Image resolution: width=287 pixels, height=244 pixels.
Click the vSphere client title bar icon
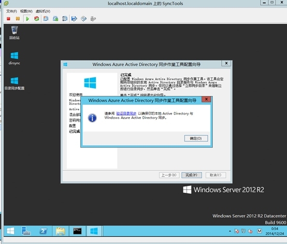point(6,3)
